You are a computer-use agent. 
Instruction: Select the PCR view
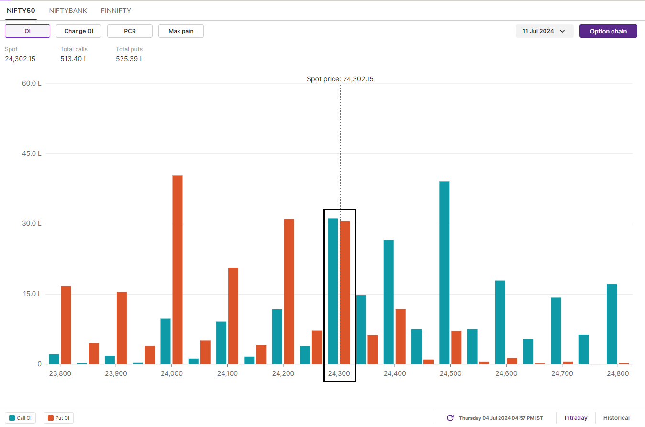point(130,31)
